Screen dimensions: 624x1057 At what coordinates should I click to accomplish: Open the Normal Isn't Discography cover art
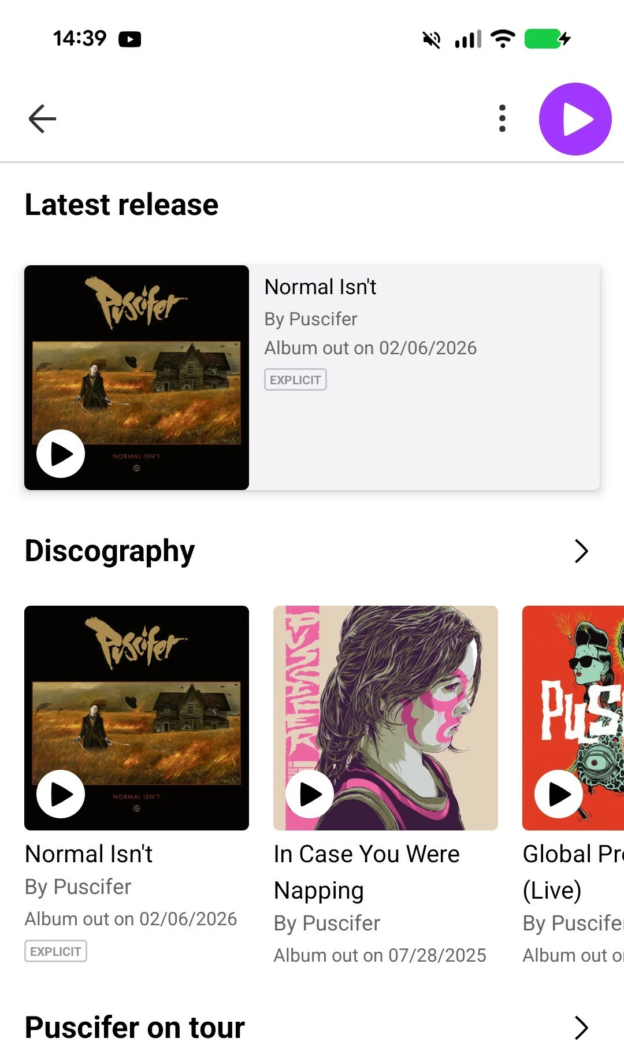[136, 718]
